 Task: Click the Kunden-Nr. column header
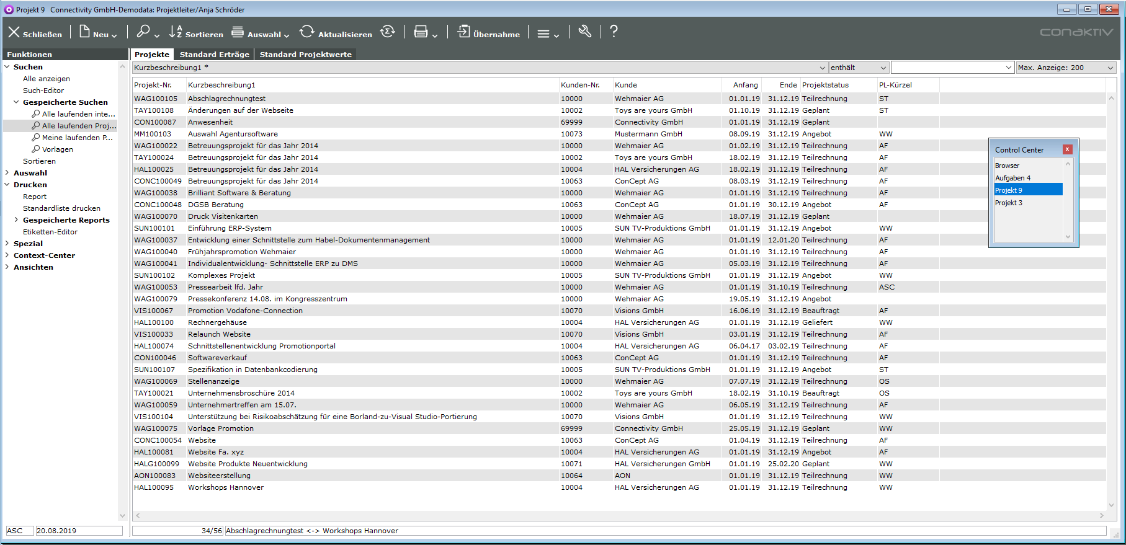pos(586,85)
